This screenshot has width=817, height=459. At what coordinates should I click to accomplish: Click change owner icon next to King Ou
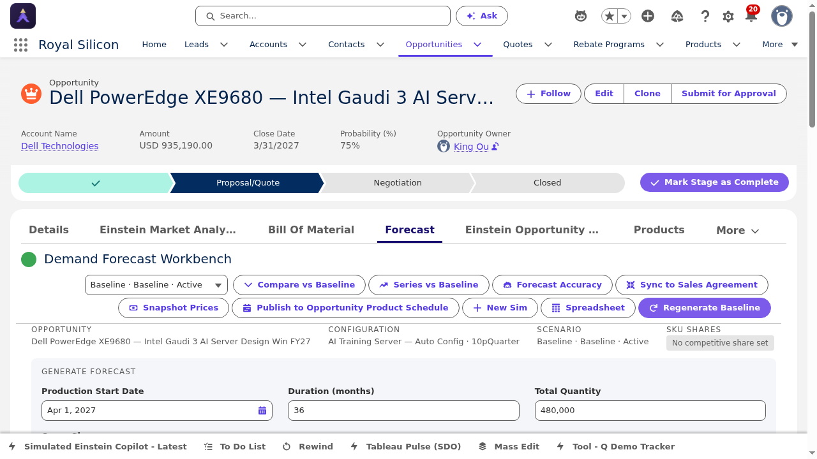pyautogui.click(x=495, y=147)
